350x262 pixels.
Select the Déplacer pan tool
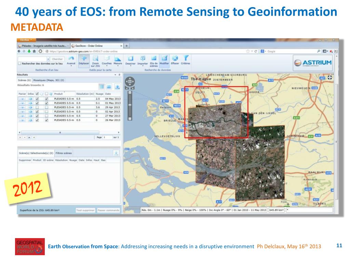[x=84, y=61]
